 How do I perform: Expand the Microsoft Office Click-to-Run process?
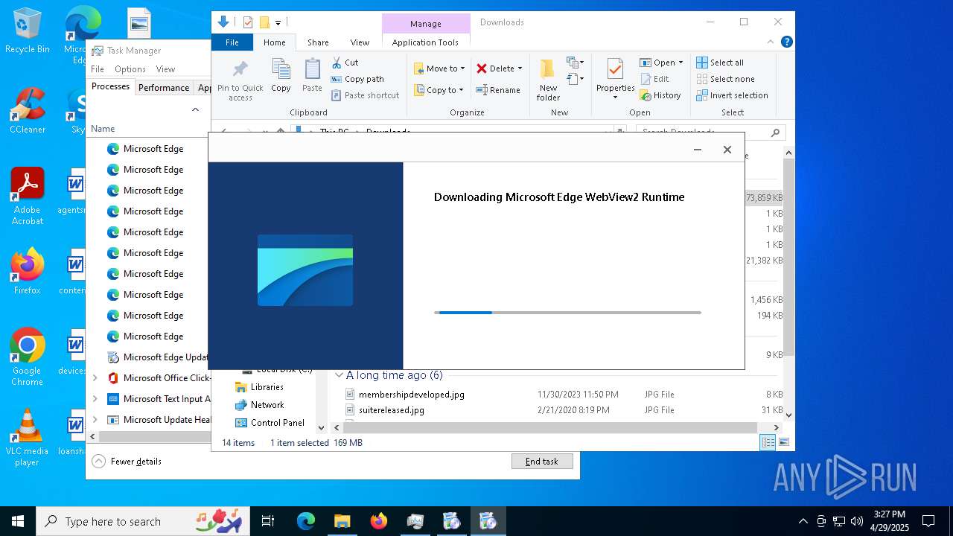[x=95, y=378]
